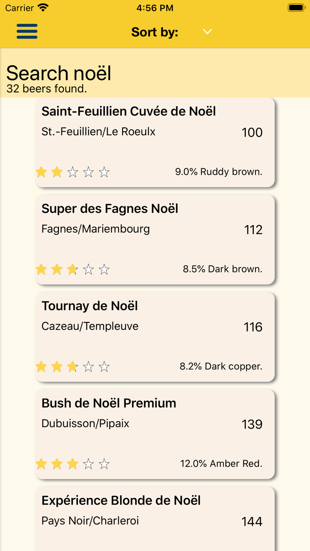
Task: Open Expérience Blonde de Noël entry
Action: [121, 501]
